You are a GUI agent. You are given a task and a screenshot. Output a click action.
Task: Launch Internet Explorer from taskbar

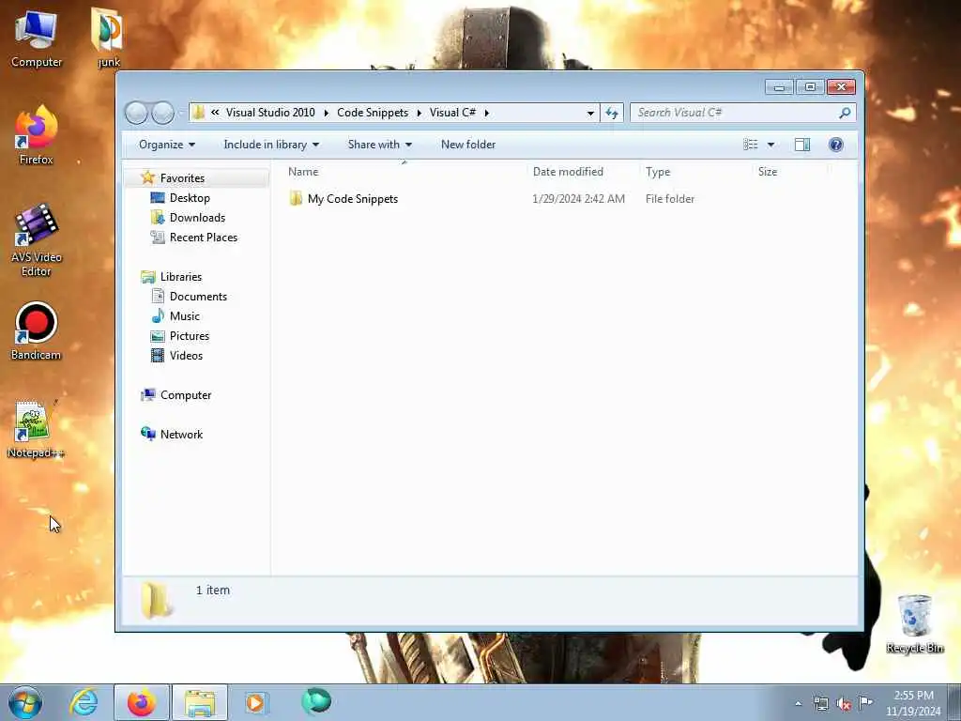(84, 702)
